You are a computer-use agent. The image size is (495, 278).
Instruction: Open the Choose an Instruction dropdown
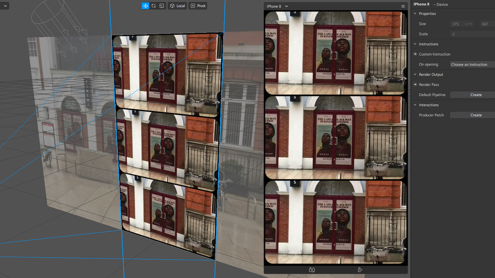(x=472, y=64)
